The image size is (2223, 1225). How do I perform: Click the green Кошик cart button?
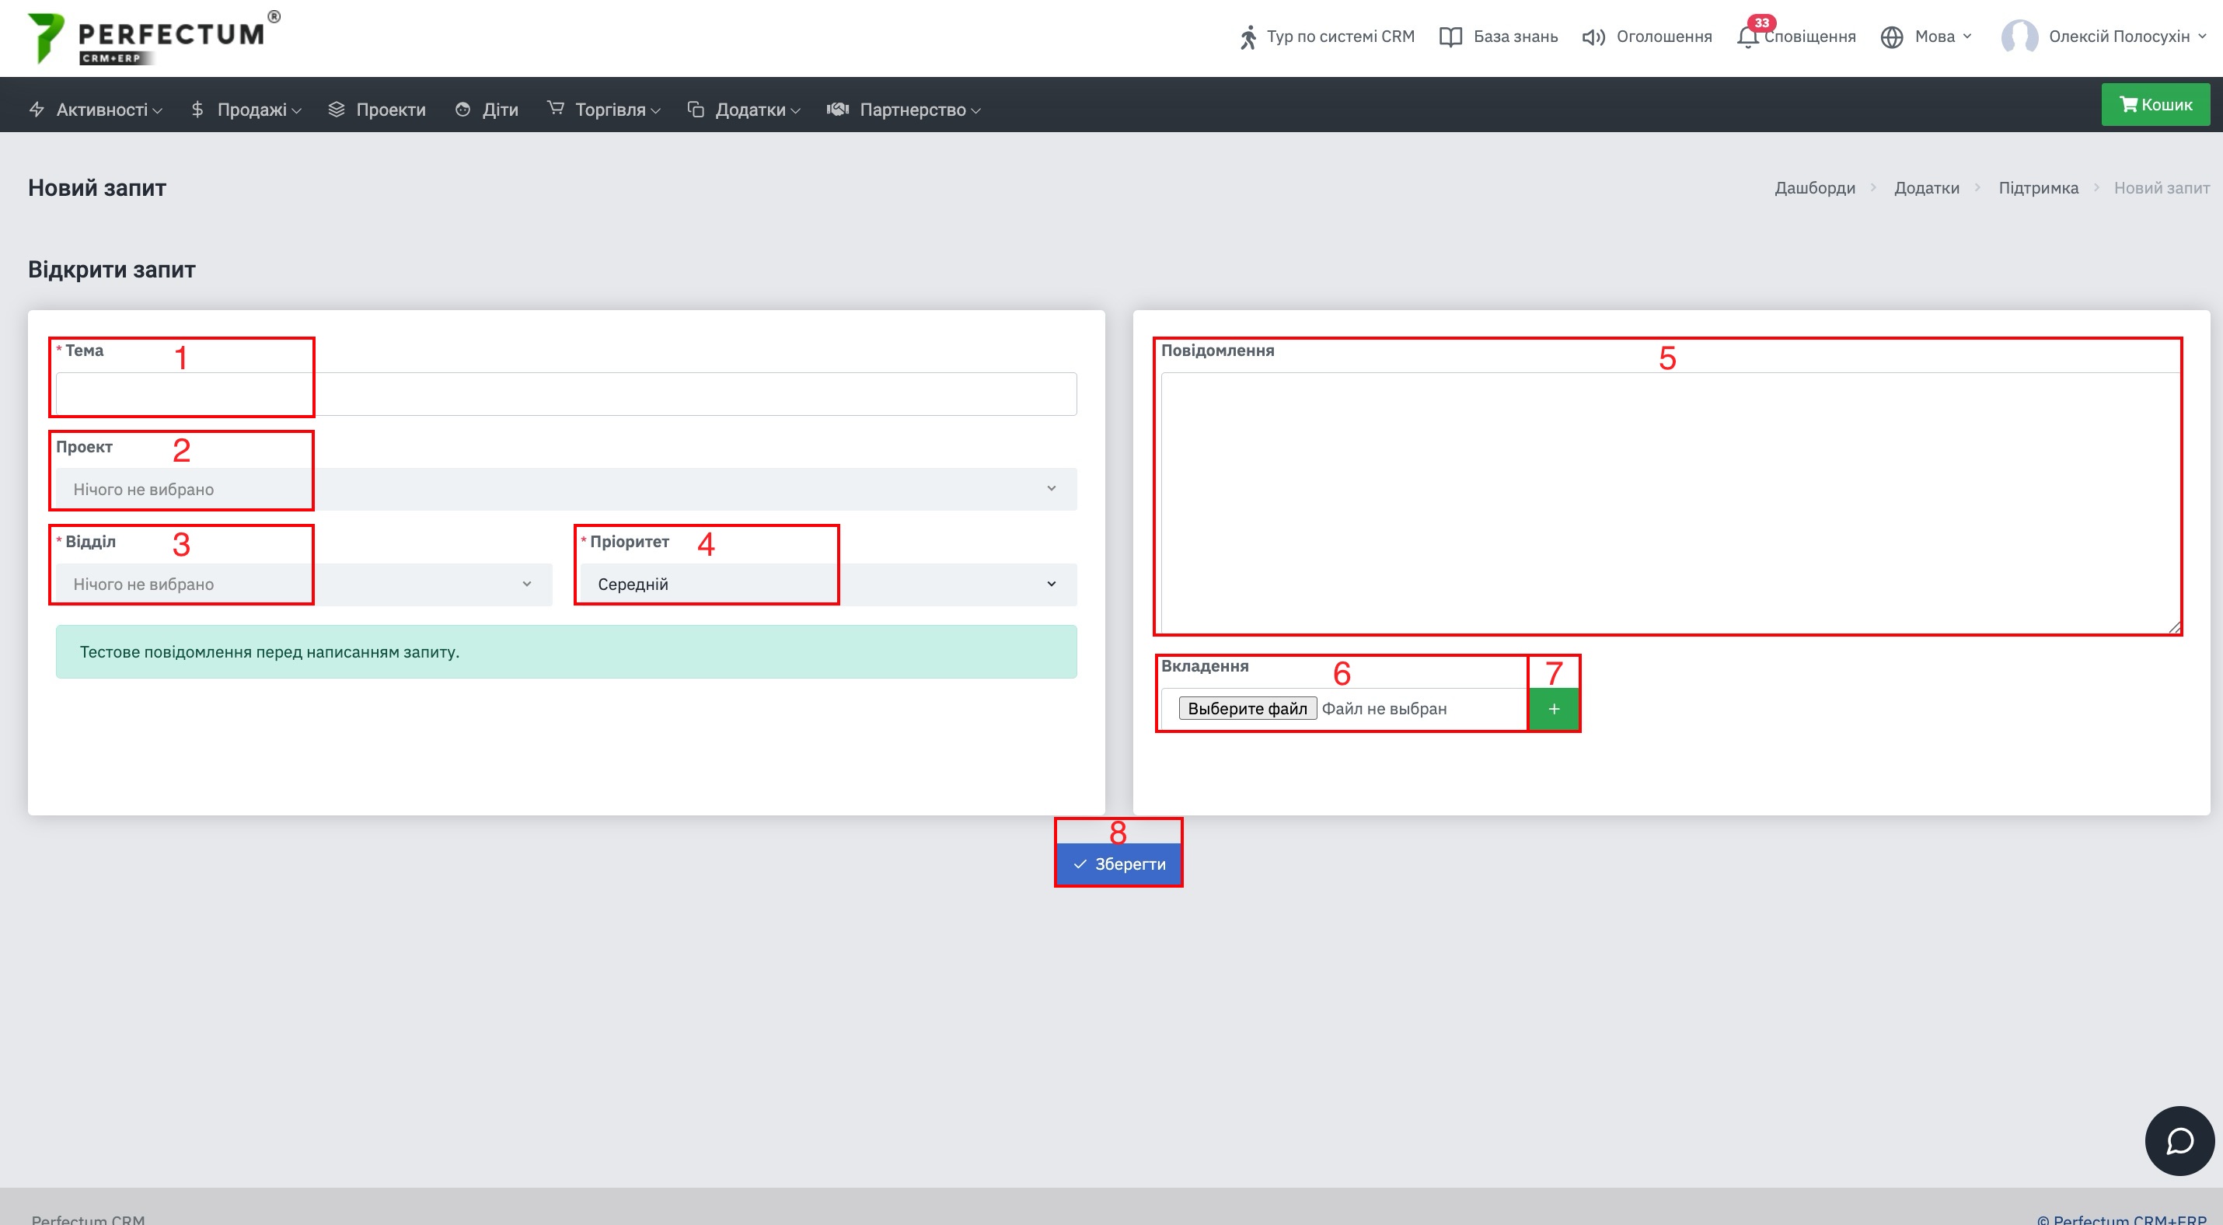(x=2155, y=104)
